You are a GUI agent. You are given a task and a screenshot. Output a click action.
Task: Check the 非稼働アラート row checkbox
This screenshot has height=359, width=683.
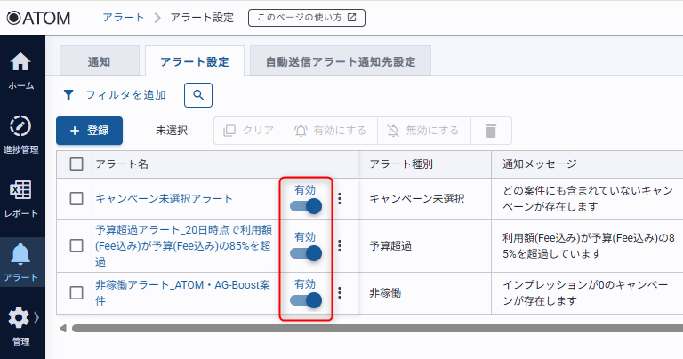pos(76,293)
